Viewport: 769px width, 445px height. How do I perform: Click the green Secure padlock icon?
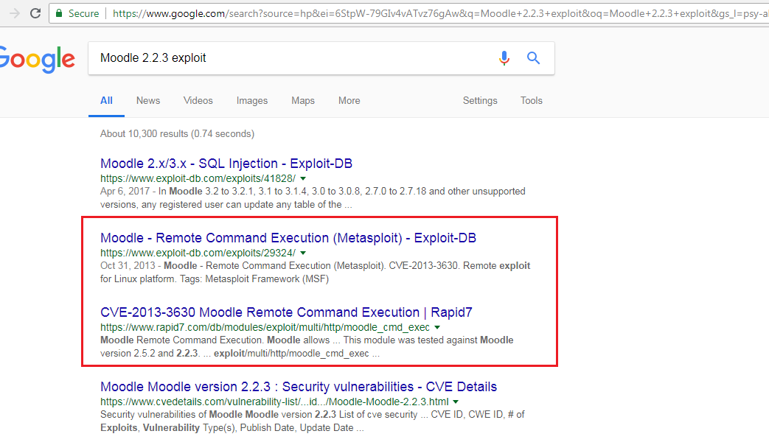tap(59, 13)
